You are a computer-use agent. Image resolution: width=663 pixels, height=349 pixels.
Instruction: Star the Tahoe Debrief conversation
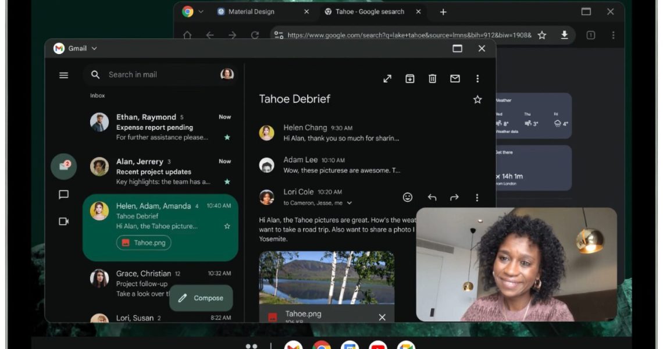point(477,99)
